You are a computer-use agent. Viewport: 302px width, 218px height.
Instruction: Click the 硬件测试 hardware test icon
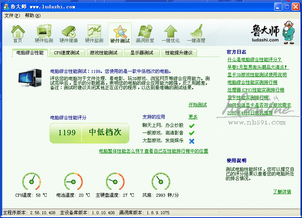coord(120,33)
